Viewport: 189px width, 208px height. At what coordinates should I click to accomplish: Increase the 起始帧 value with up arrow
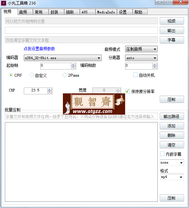(x=73, y=65)
